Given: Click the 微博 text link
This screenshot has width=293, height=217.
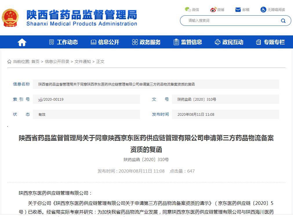Looking at the screenshot, I should (x=221, y=10).
